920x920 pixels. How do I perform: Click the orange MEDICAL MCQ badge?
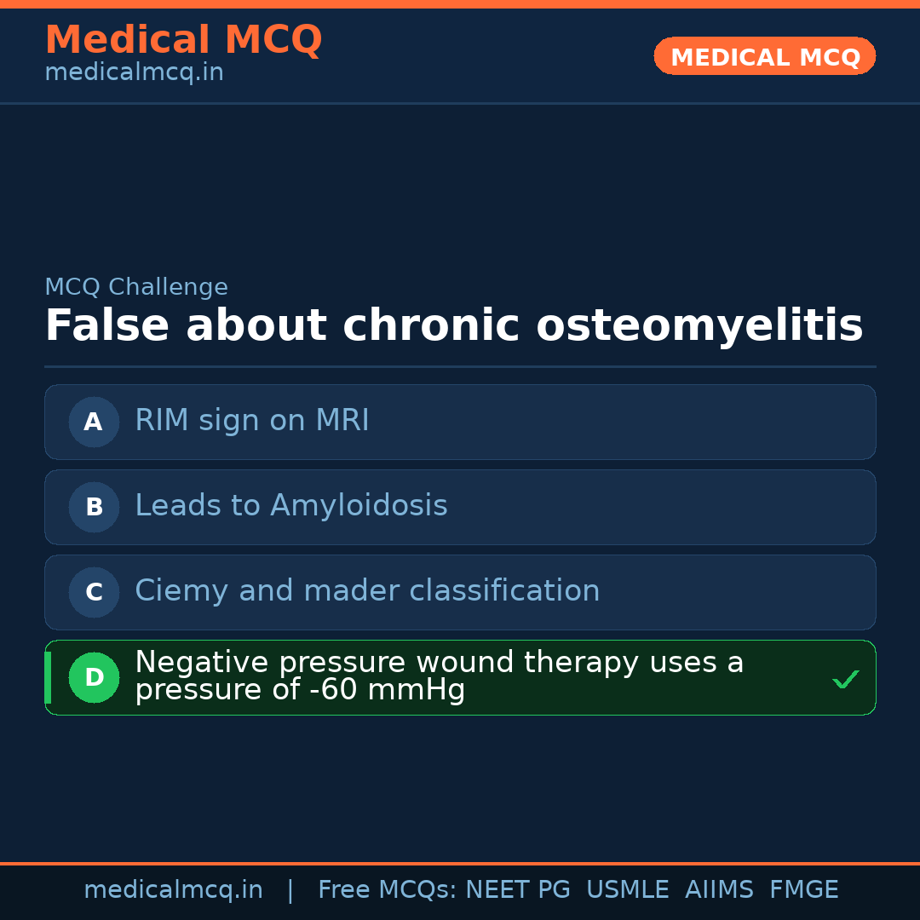[765, 56]
